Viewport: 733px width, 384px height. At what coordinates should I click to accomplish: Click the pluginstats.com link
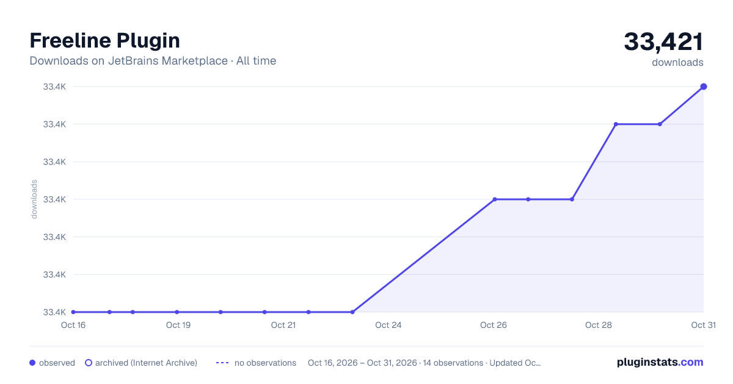tap(660, 362)
